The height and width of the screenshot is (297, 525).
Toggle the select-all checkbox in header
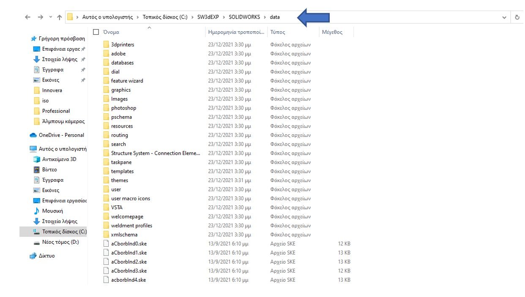tap(96, 32)
